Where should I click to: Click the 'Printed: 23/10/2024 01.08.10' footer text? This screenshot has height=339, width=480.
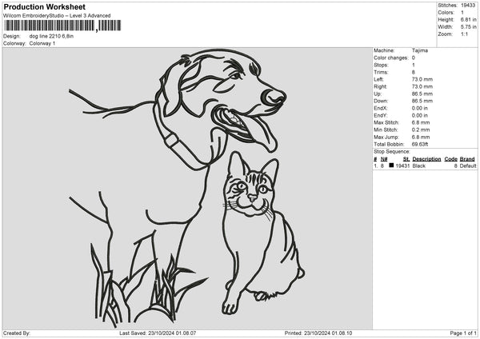(x=318, y=333)
